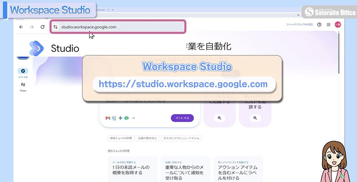The width and height of the screenshot is (357, 182).
Task: Reload the Studio page
Action: tap(42, 27)
